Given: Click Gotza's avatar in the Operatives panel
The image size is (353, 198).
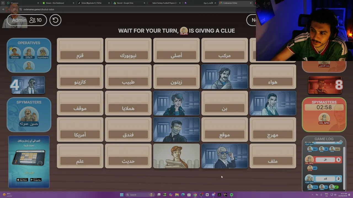Looking at the screenshot, I should tap(15, 52).
